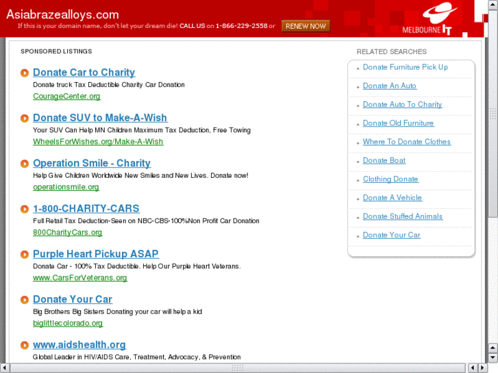Click description 'Donate truck Tax Deductible Charity Car Donation'
Viewport: 498px width, 373px height.
point(109,85)
